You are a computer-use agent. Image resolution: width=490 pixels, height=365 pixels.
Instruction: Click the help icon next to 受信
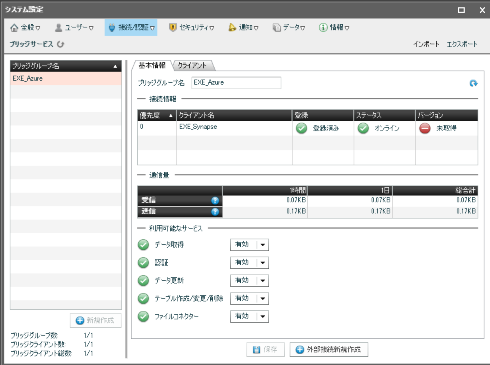pos(215,200)
